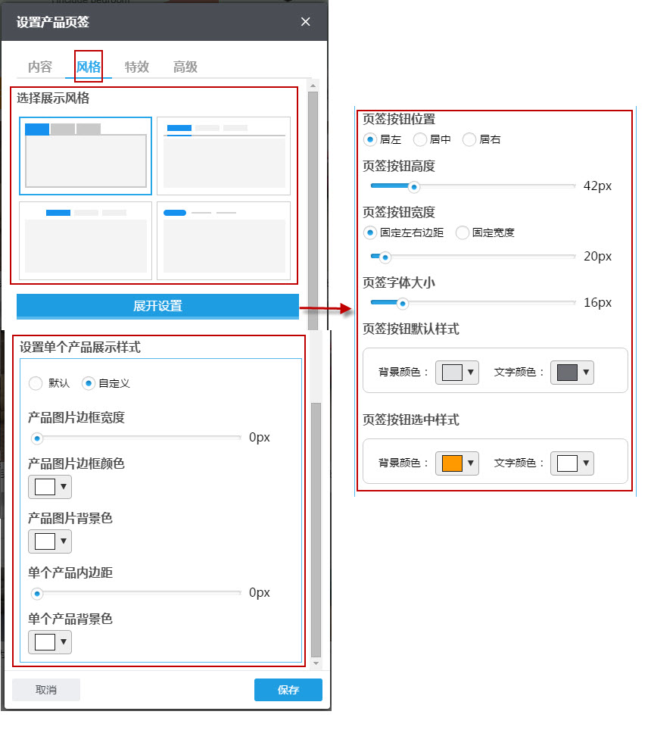Select the bottom-left display style thumbnail
This screenshot has width=651, height=730.
(x=86, y=240)
